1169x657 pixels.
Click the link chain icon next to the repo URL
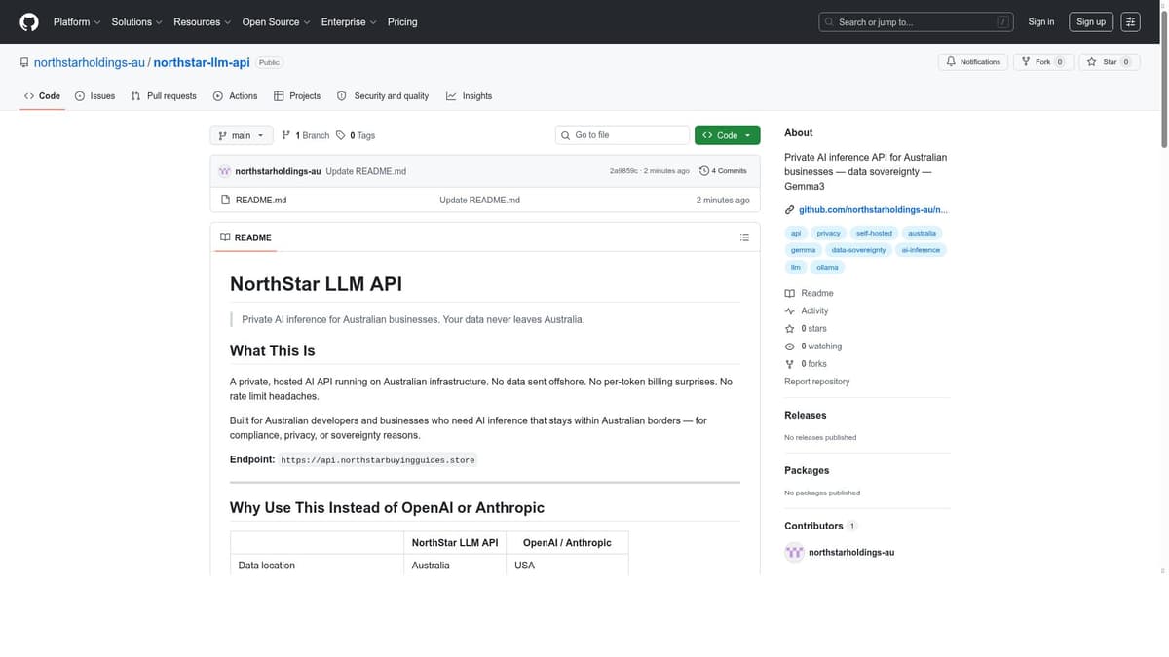click(788, 208)
